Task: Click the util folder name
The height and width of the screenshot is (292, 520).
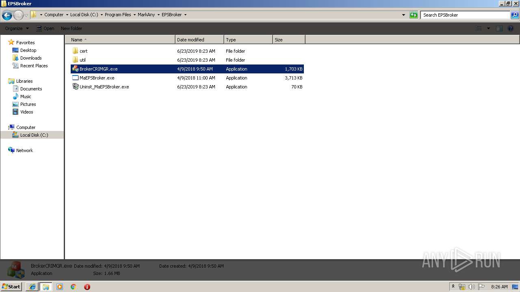Action: (82, 60)
